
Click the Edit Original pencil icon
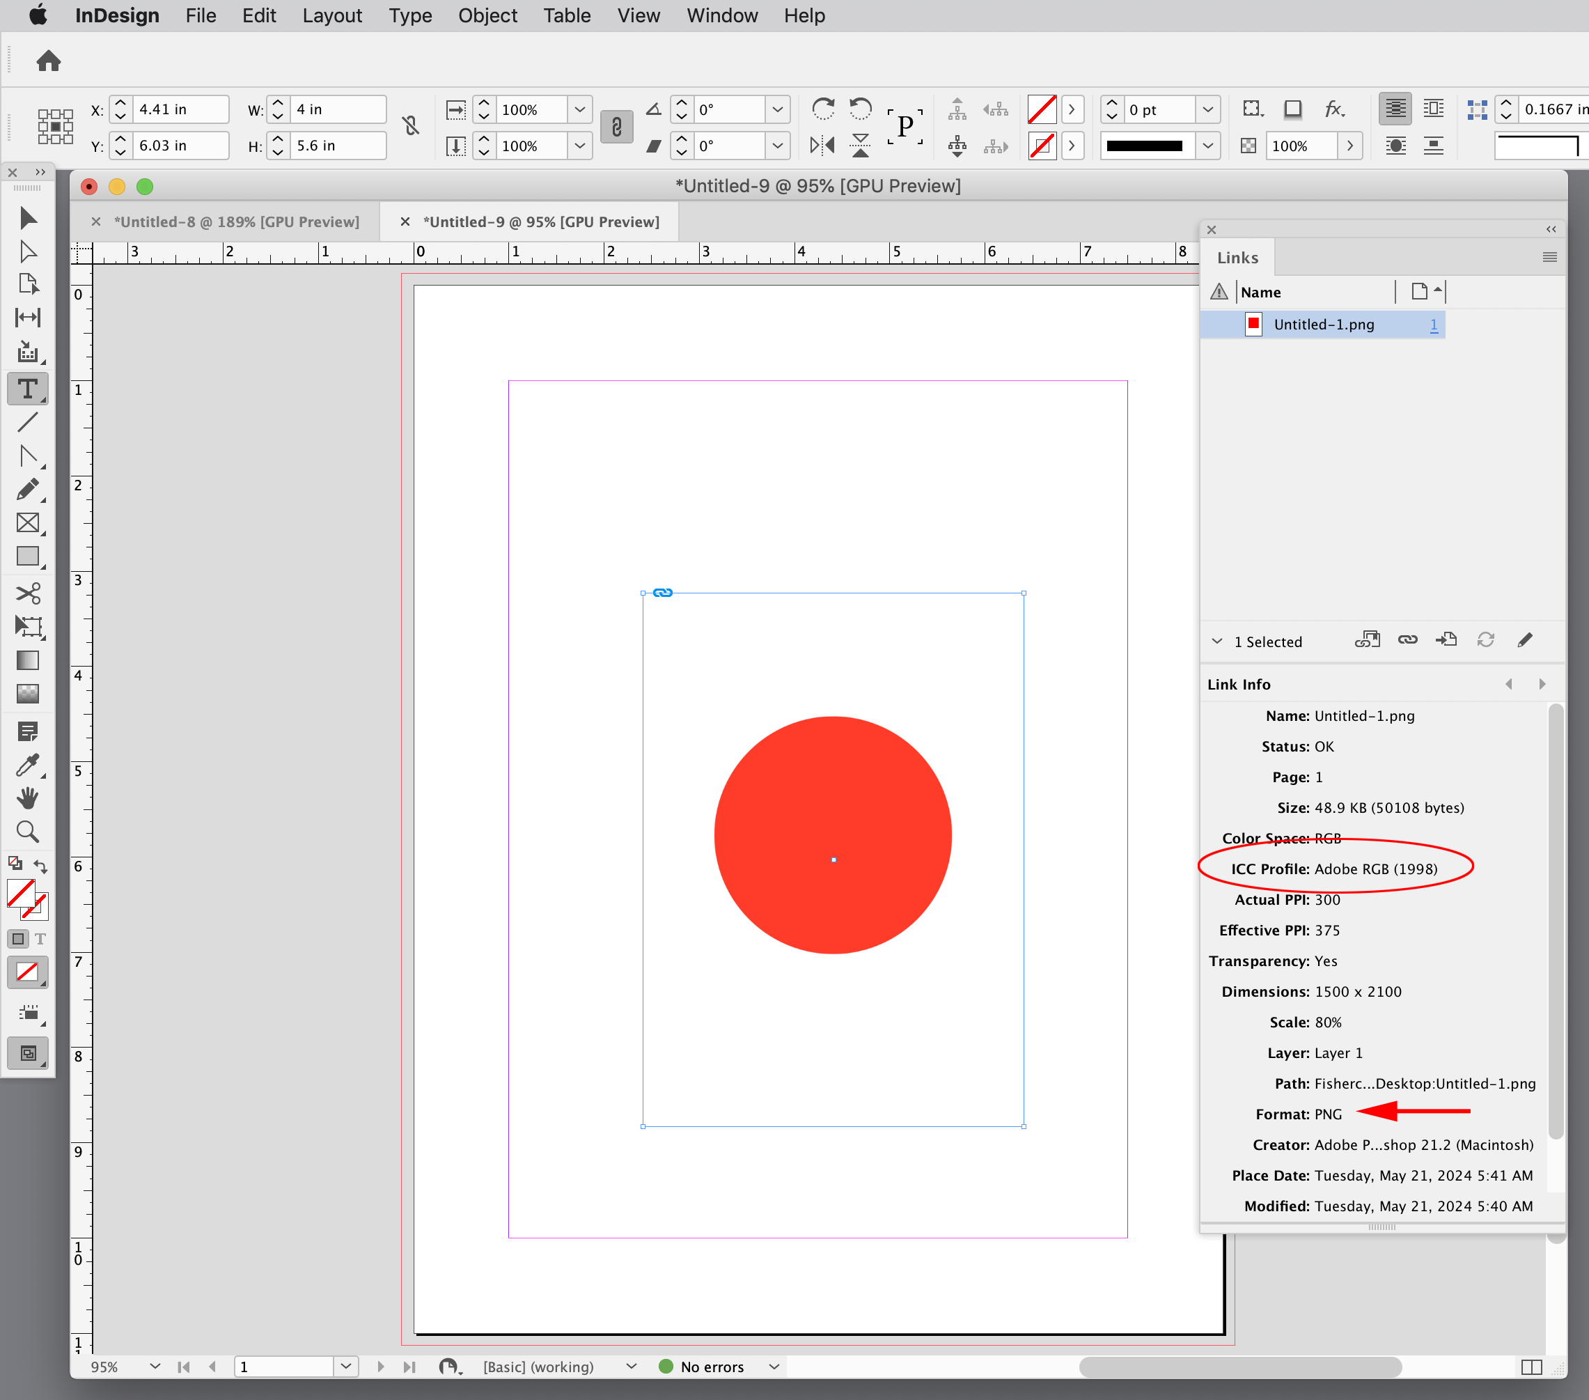pos(1525,640)
